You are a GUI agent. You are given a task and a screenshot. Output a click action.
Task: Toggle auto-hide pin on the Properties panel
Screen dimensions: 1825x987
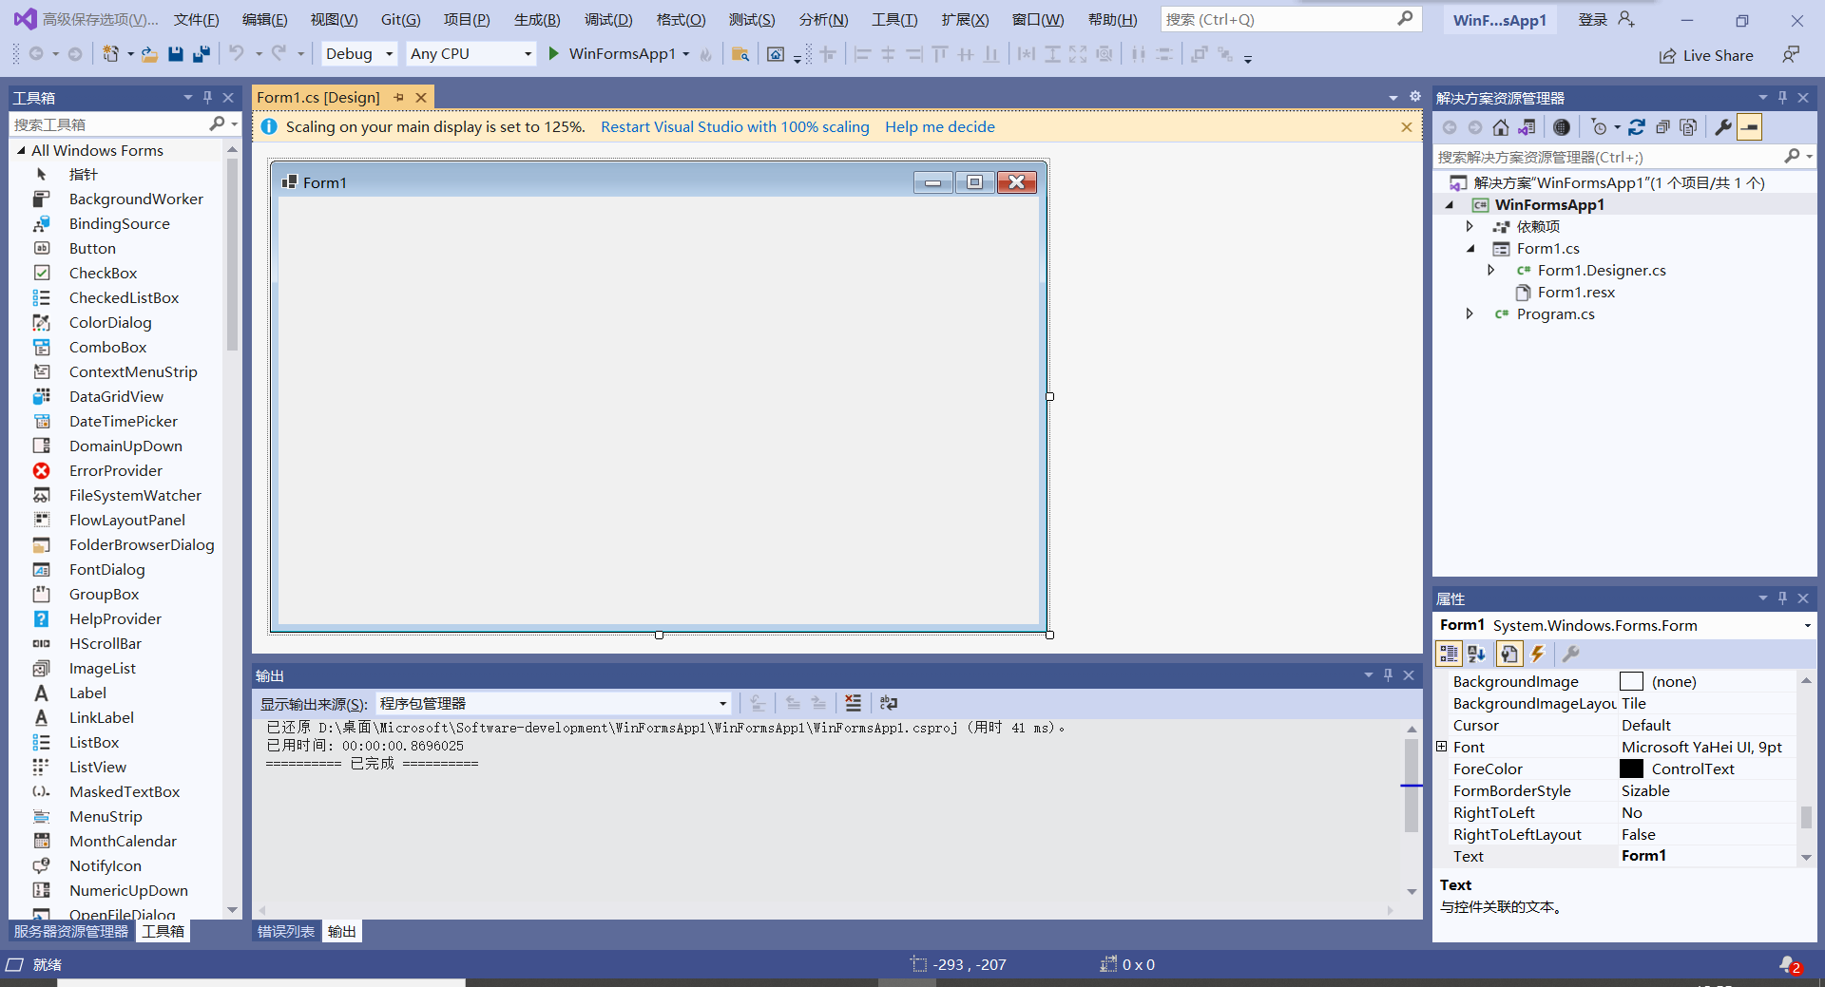(x=1782, y=598)
